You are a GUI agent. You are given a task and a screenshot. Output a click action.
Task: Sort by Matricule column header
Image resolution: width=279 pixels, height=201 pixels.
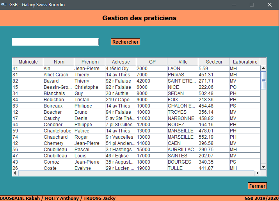(x=28, y=62)
